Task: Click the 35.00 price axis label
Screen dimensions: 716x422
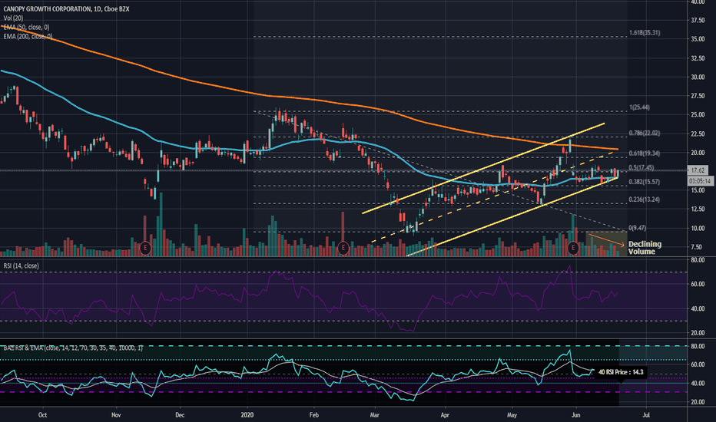Action: [698, 40]
